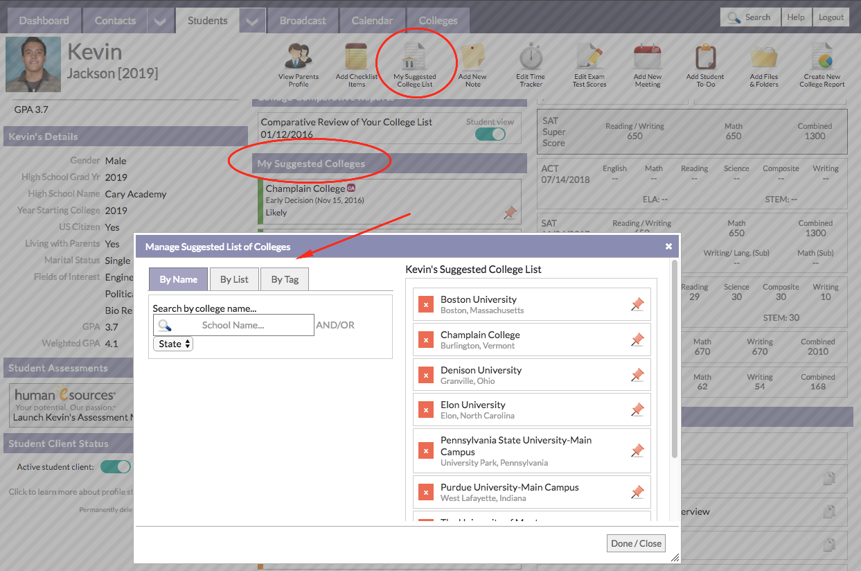This screenshot has height=571, width=861.
Task: Click Kevin's profile photo
Action: (x=33, y=64)
